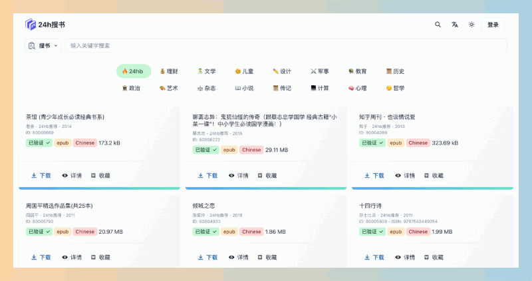Open the 周国平精选作品集(共25本) title

point(59,206)
